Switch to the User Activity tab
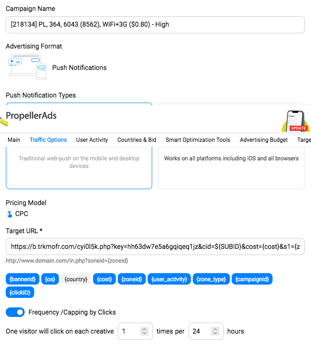 [x=92, y=140]
